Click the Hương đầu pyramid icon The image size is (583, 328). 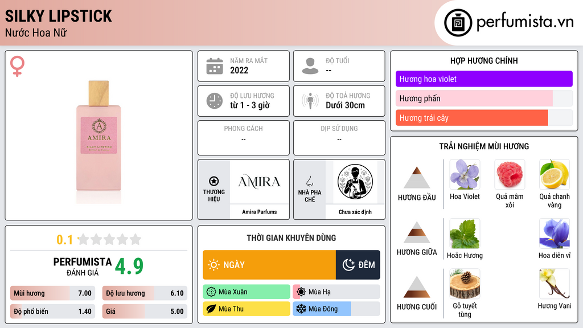[x=417, y=178]
